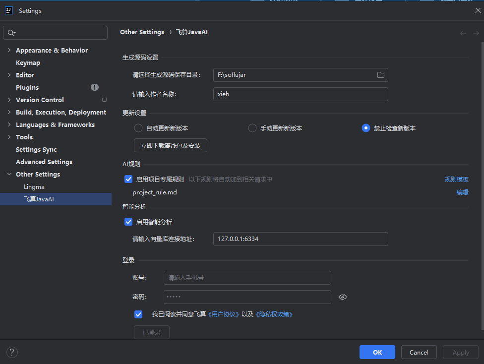
Task: Open help via question mark icon
Action: tap(12, 352)
